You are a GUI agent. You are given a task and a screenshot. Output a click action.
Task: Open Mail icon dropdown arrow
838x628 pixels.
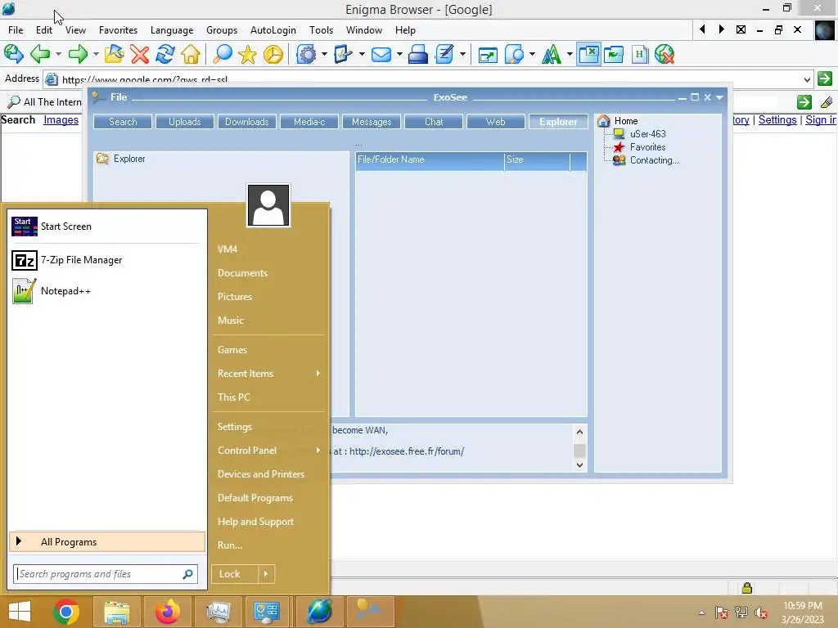[399, 54]
